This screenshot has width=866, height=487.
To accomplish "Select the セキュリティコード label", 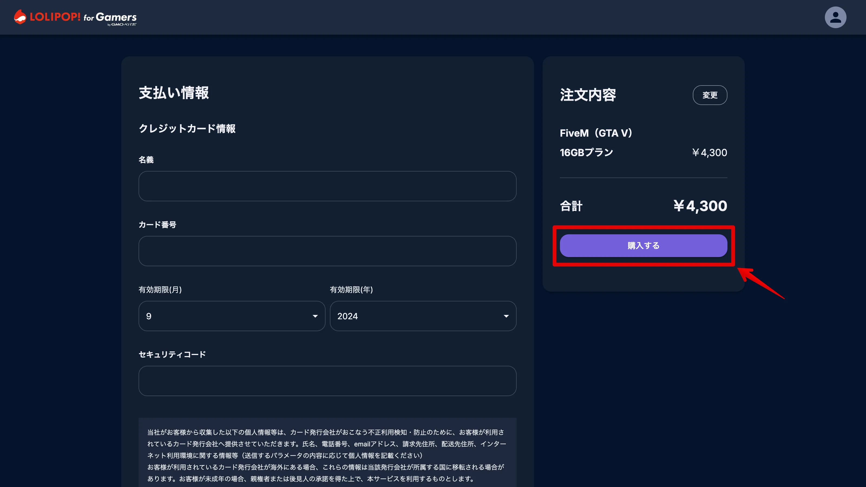I will tap(172, 355).
